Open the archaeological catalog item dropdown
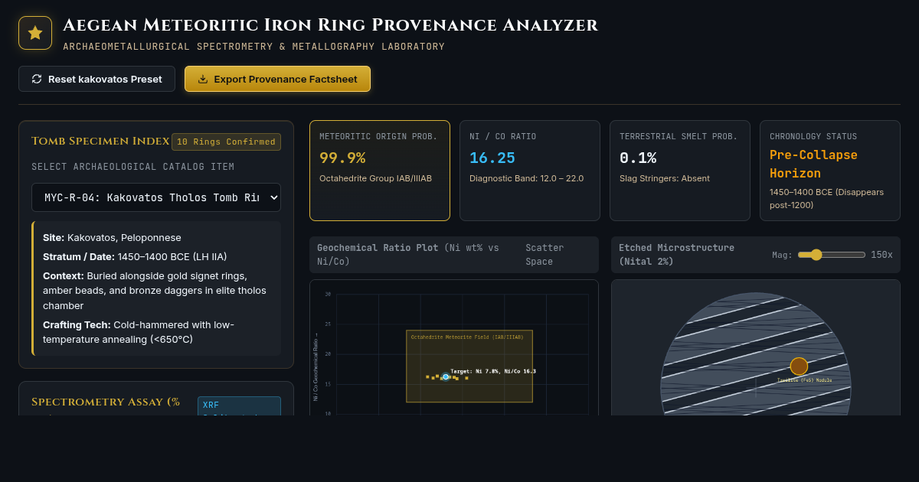 coord(156,197)
